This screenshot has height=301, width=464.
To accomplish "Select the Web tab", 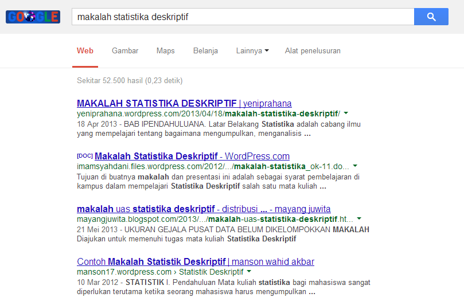I will point(85,51).
